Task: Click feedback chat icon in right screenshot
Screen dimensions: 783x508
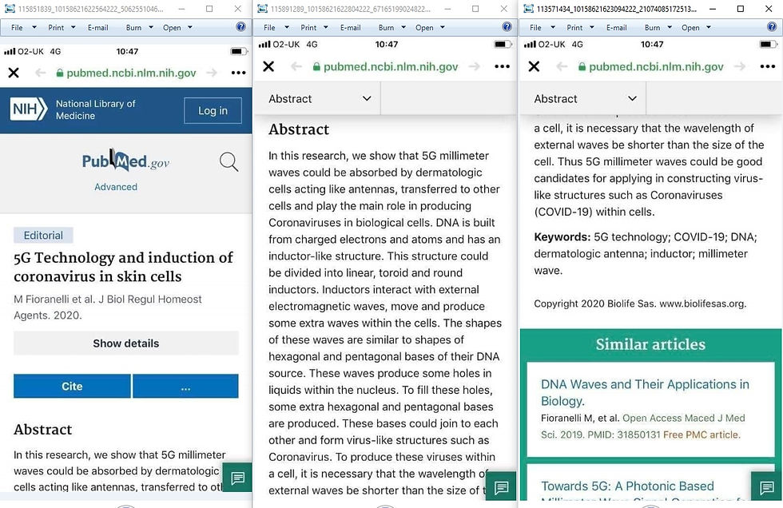Action: click(x=766, y=486)
